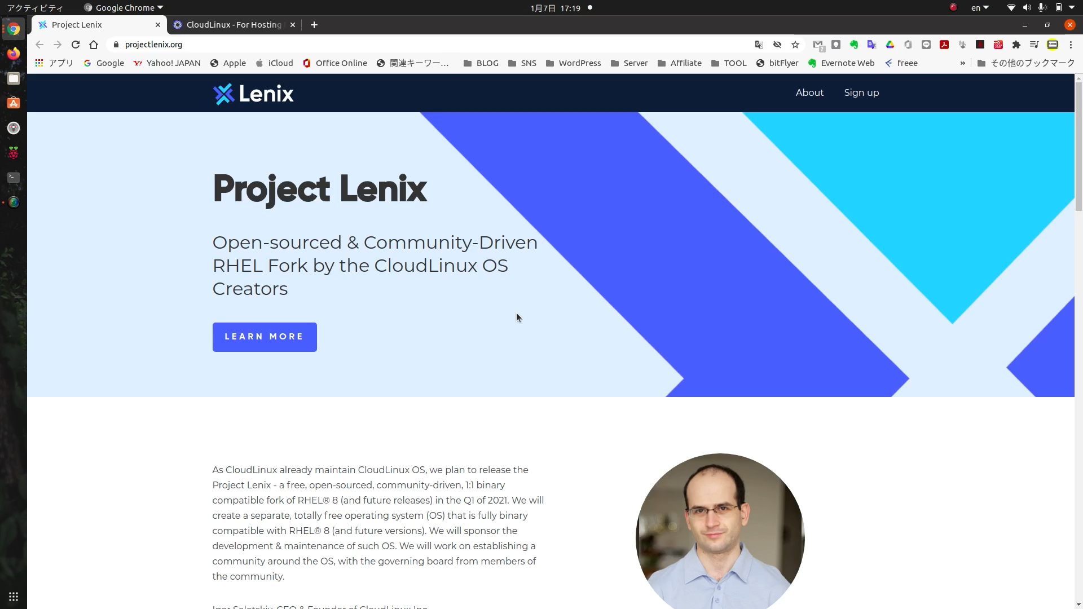
Task: Follow the Sign up link
Action: pyautogui.click(x=861, y=93)
